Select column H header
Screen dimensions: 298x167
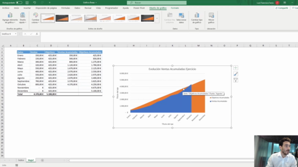pyautogui.click(x=134, y=45)
